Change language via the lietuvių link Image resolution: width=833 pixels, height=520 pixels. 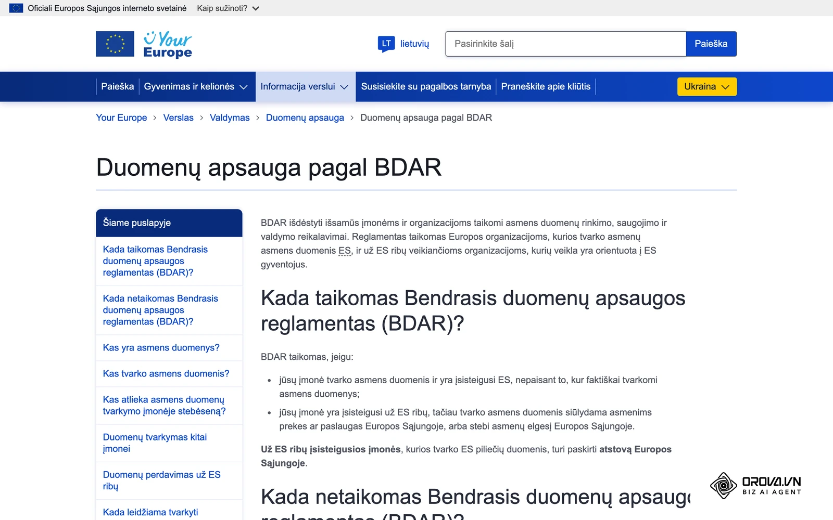[414, 44]
